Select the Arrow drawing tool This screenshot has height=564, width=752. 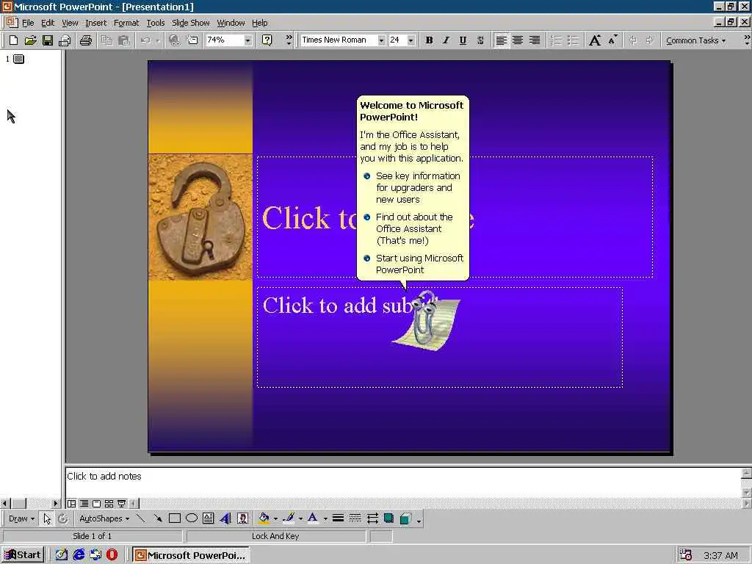(157, 518)
